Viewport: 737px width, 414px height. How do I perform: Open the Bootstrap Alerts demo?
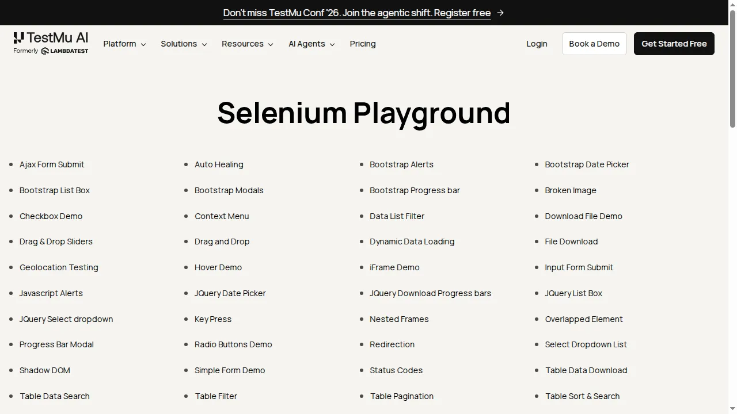tap(401, 164)
